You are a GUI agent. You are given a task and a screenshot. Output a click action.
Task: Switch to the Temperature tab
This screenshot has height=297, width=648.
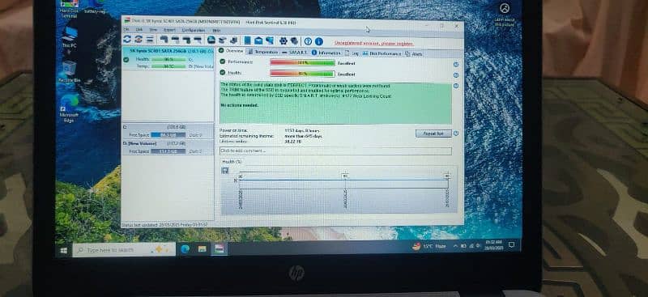point(262,52)
